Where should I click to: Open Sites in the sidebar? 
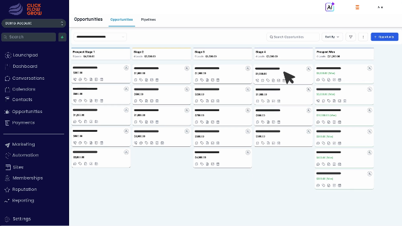[15, 167]
